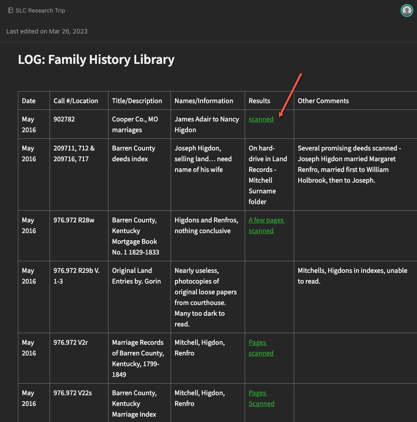Follow 'Pages scanned' link for Marriage Records row
This screenshot has height=422, width=417.
(x=261, y=348)
